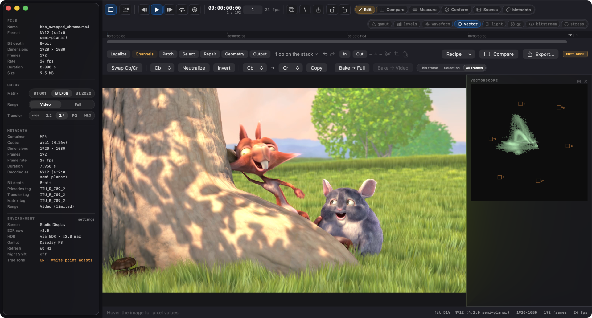The height and width of the screenshot is (318, 592).
Task: Play the video
Action: (157, 10)
